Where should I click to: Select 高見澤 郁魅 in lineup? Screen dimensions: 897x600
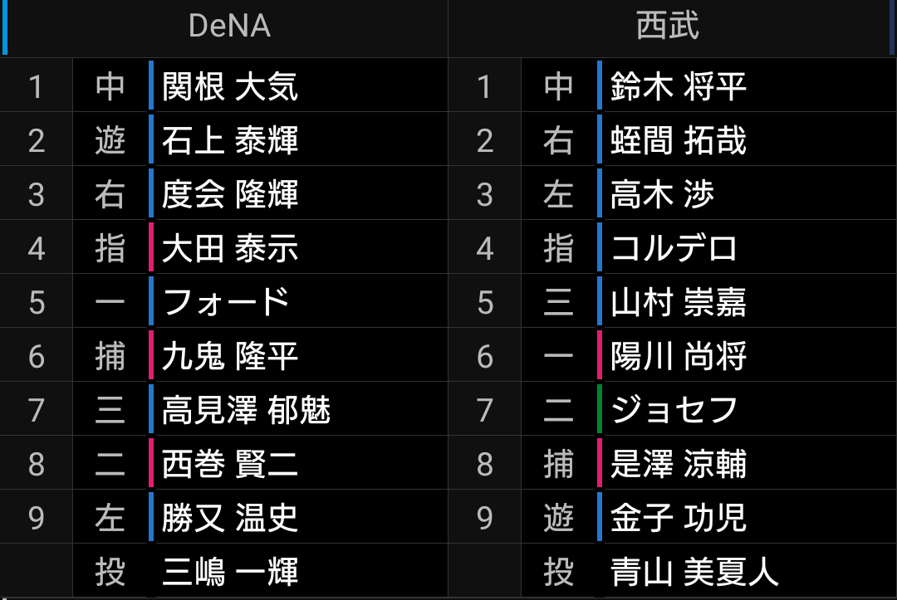247,410
